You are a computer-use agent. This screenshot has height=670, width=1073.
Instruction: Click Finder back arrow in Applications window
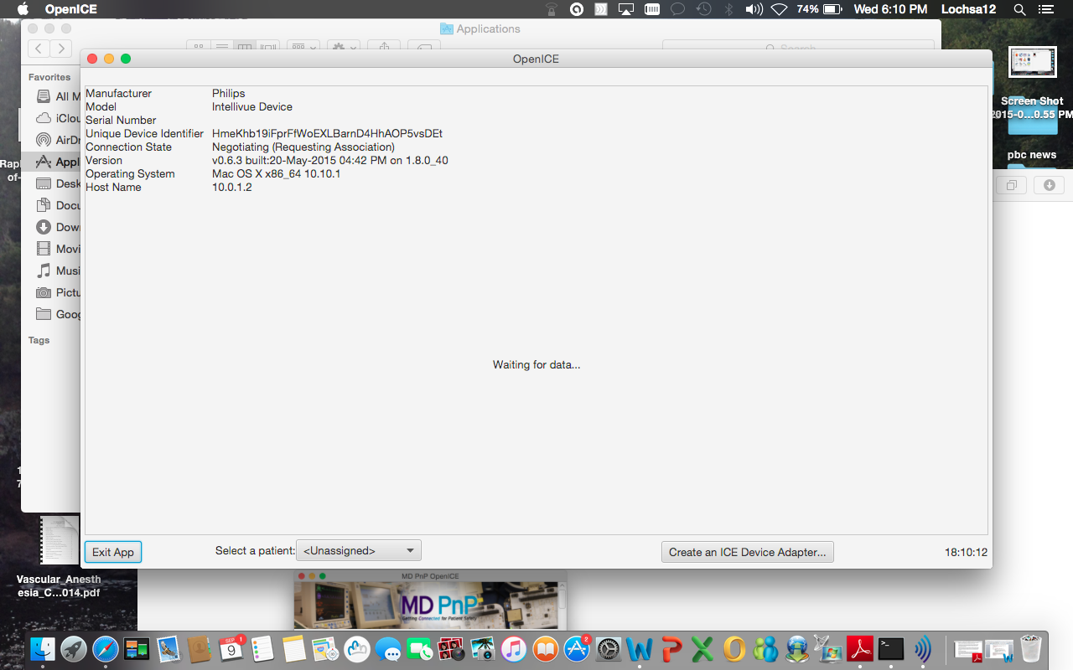[x=39, y=49]
